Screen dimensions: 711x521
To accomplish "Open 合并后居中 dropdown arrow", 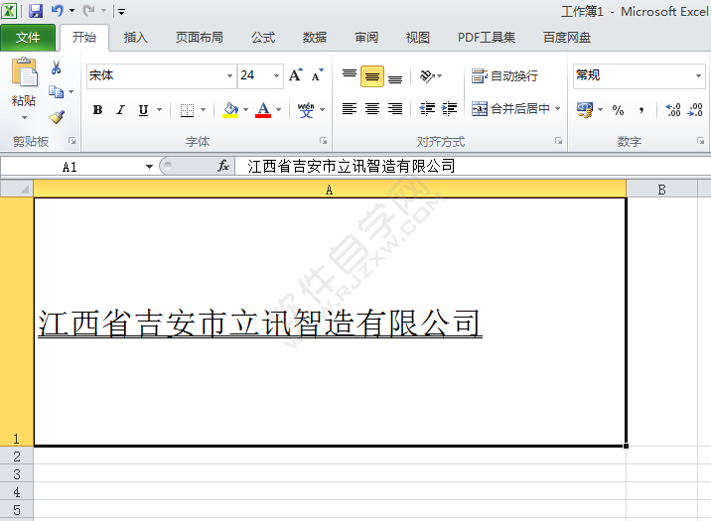I will [558, 109].
